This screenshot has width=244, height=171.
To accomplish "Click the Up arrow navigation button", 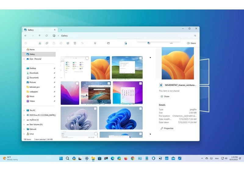I will (40, 36).
